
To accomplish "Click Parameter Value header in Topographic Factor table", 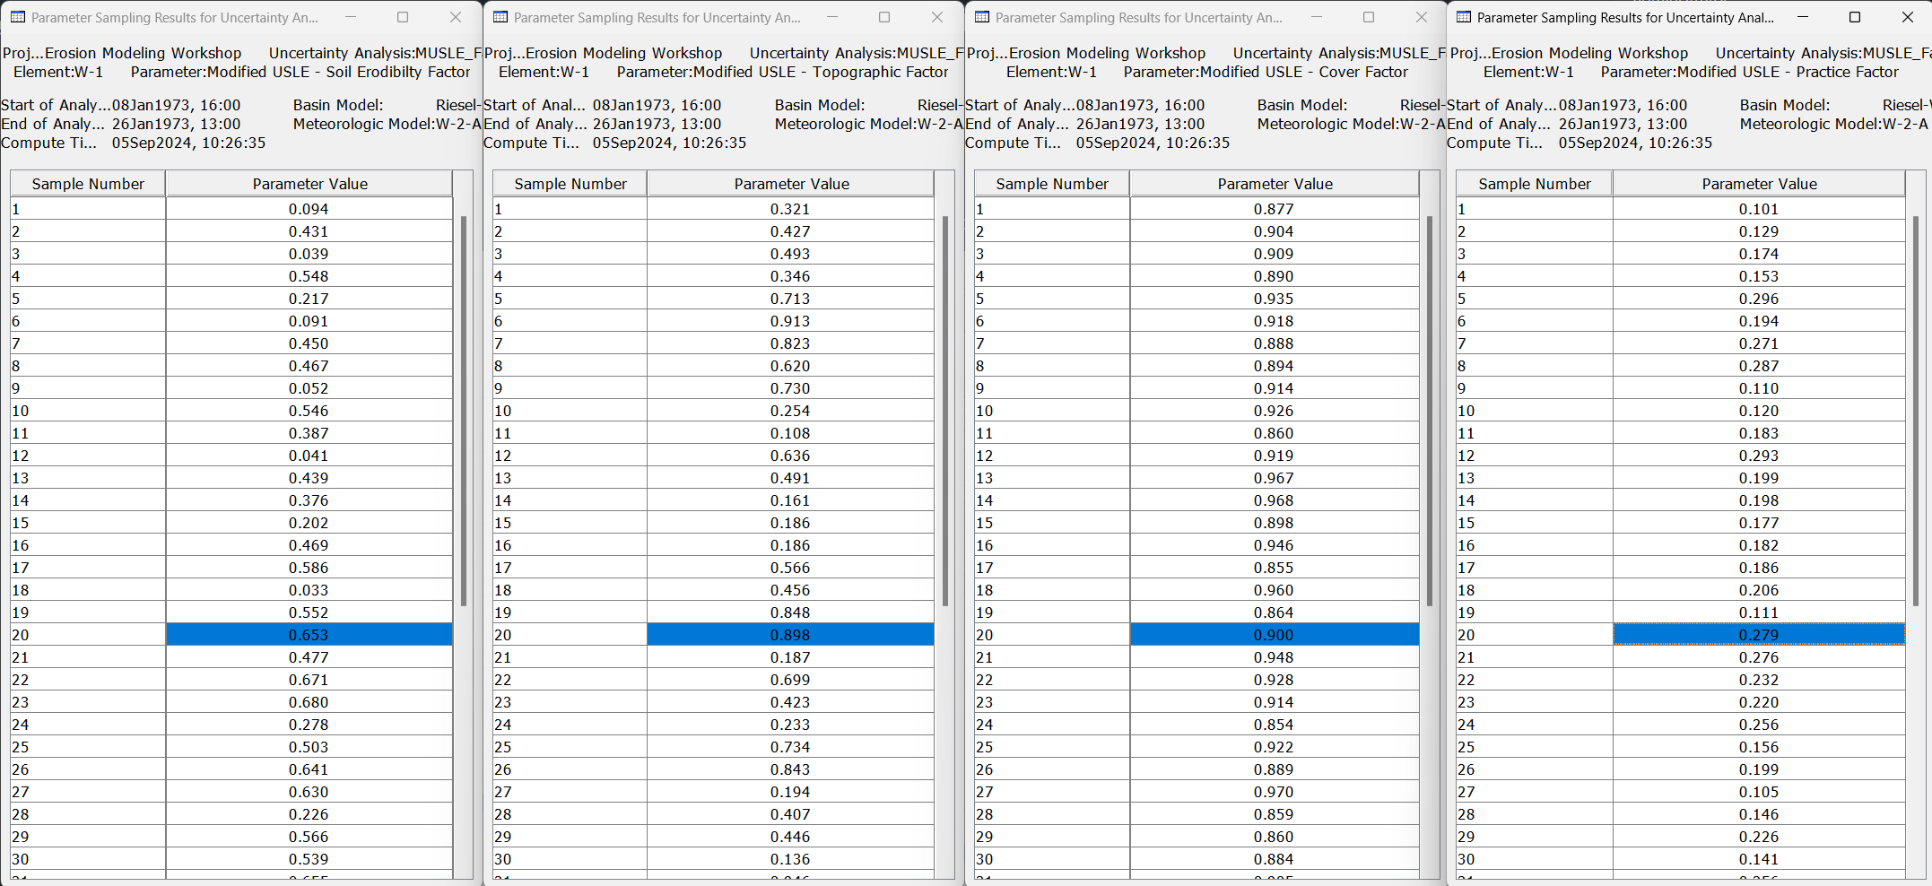I will click(x=790, y=184).
